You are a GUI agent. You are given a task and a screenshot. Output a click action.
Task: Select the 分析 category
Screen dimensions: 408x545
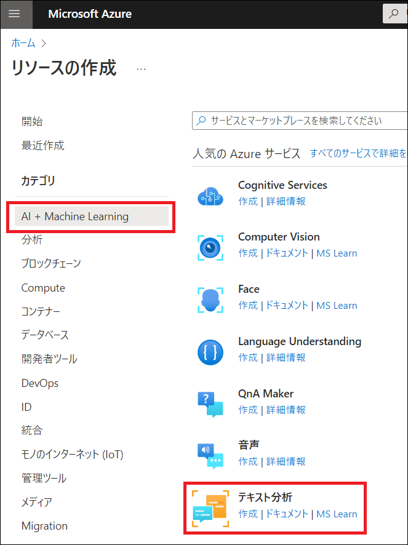click(x=32, y=239)
